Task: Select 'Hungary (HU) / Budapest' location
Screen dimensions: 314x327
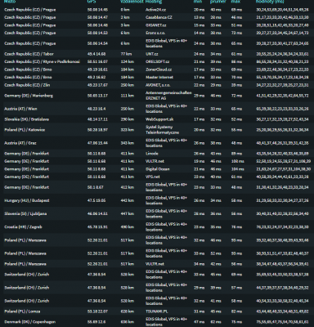Action: click(x=27, y=200)
